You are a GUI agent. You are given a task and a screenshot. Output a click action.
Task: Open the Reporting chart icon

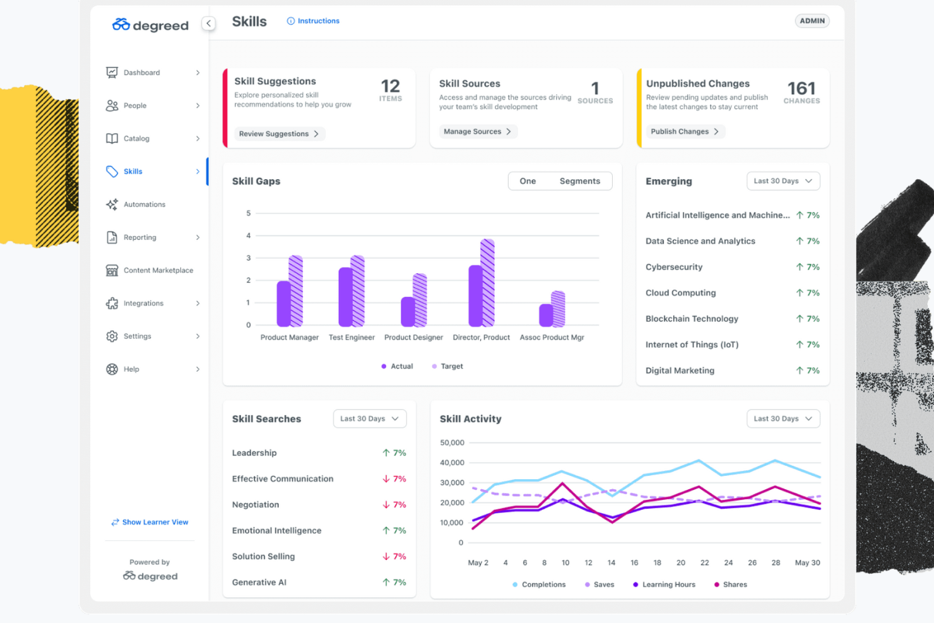pyautogui.click(x=111, y=237)
